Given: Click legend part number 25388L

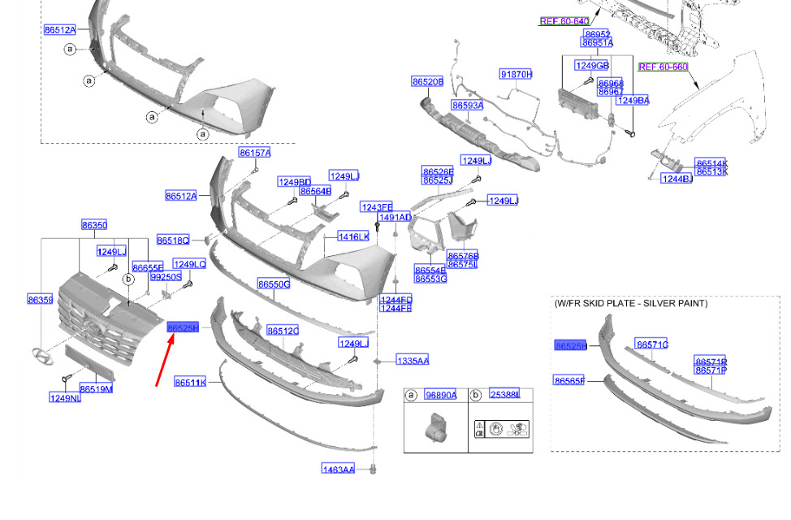Looking at the screenshot, I should click(504, 395).
